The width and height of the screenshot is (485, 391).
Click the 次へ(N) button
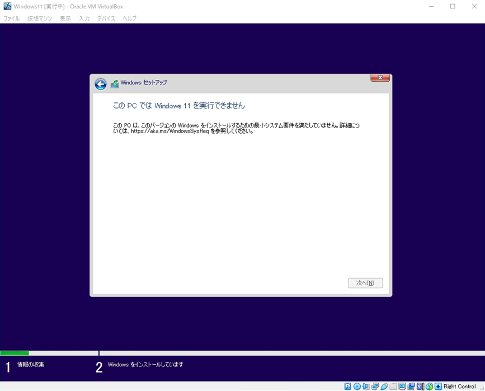coord(365,282)
